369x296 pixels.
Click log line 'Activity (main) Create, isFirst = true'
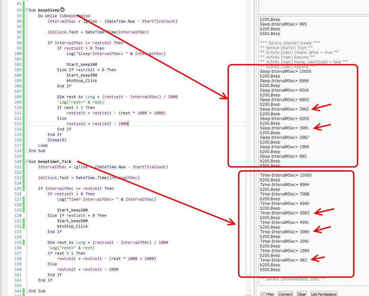tap(299, 52)
